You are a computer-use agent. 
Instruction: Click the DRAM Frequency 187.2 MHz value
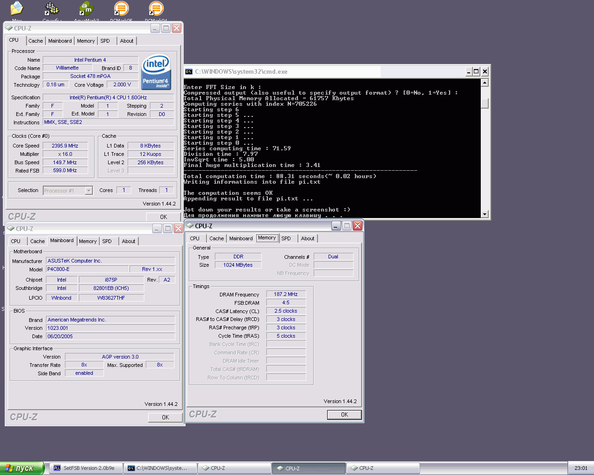click(x=286, y=294)
